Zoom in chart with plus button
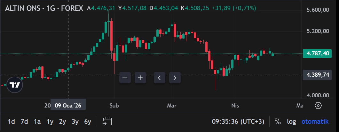Image resolution: width=339 pixels, height=132 pixels. click(x=140, y=77)
